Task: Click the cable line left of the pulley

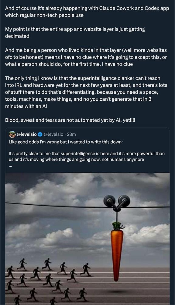Action: pos(54,205)
